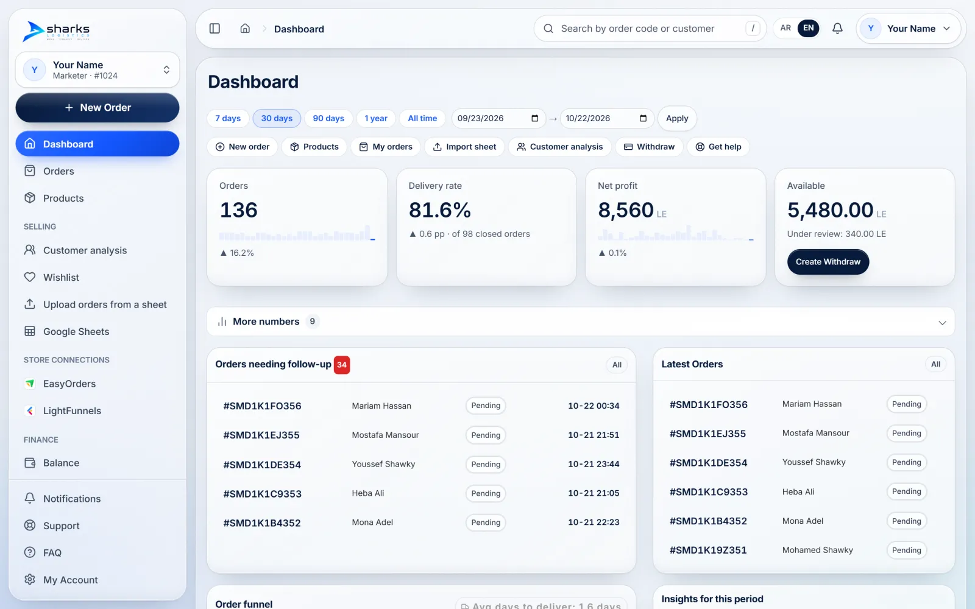Screen dimensions: 975x609
Task: Click the Create Withdraw button
Action: point(828,262)
